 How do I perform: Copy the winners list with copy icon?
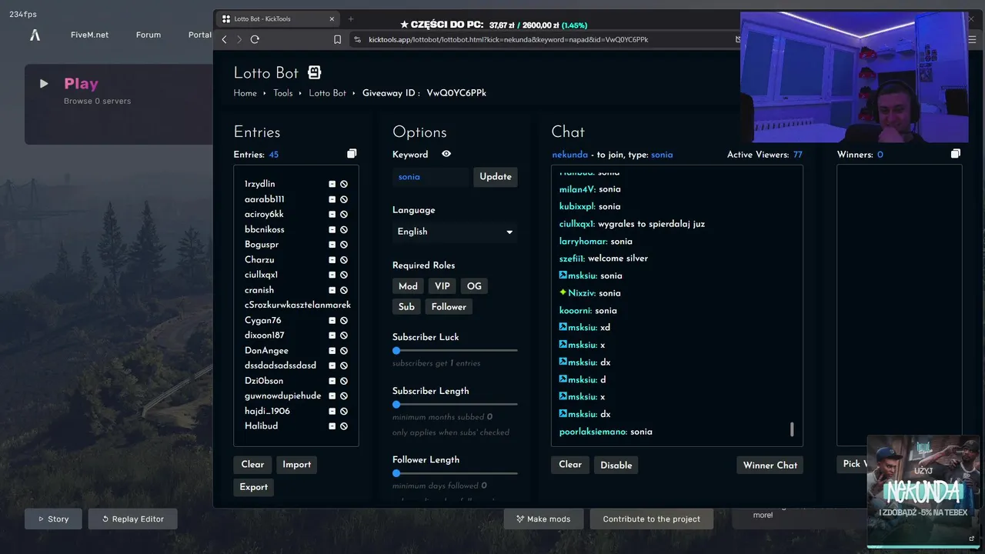pos(956,154)
